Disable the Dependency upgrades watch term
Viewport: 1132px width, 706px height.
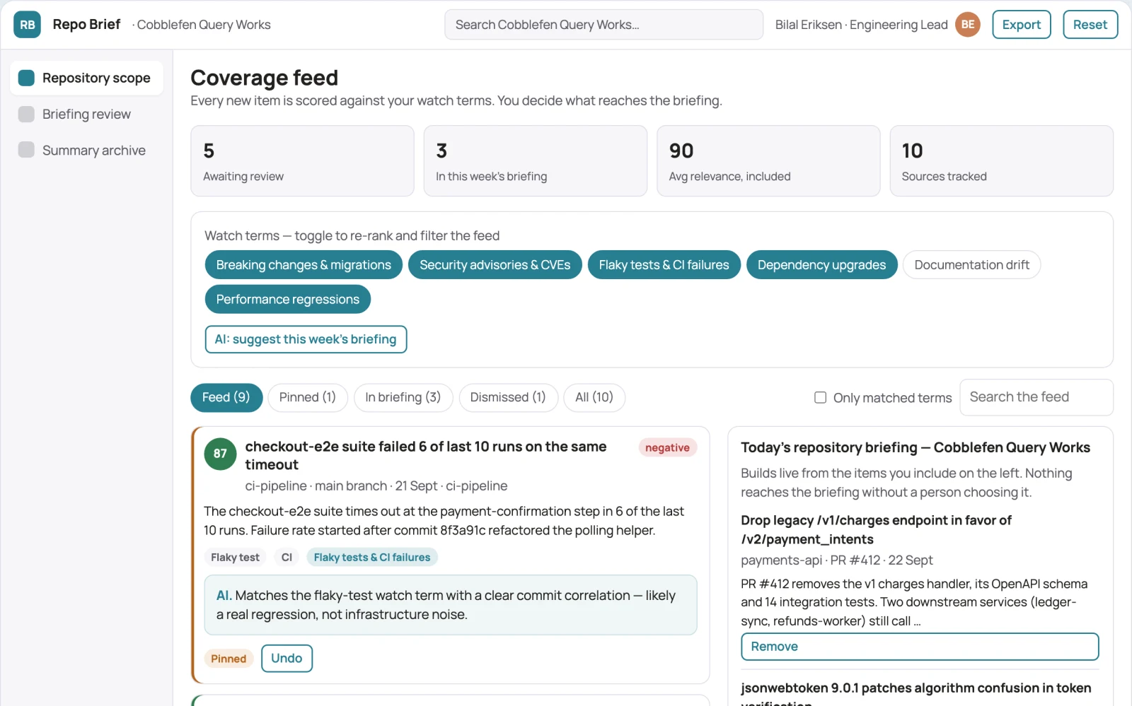pyautogui.click(x=821, y=265)
